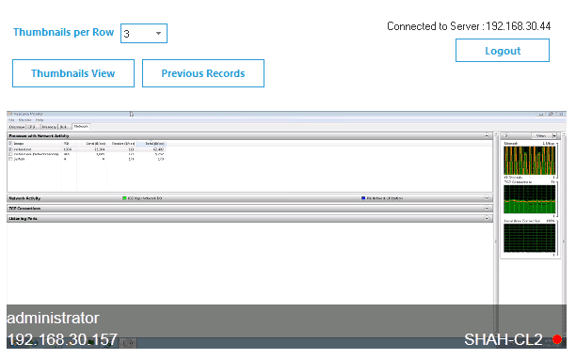Check the System process checkbox
The image size is (576, 359).
[x=10, y=159]
